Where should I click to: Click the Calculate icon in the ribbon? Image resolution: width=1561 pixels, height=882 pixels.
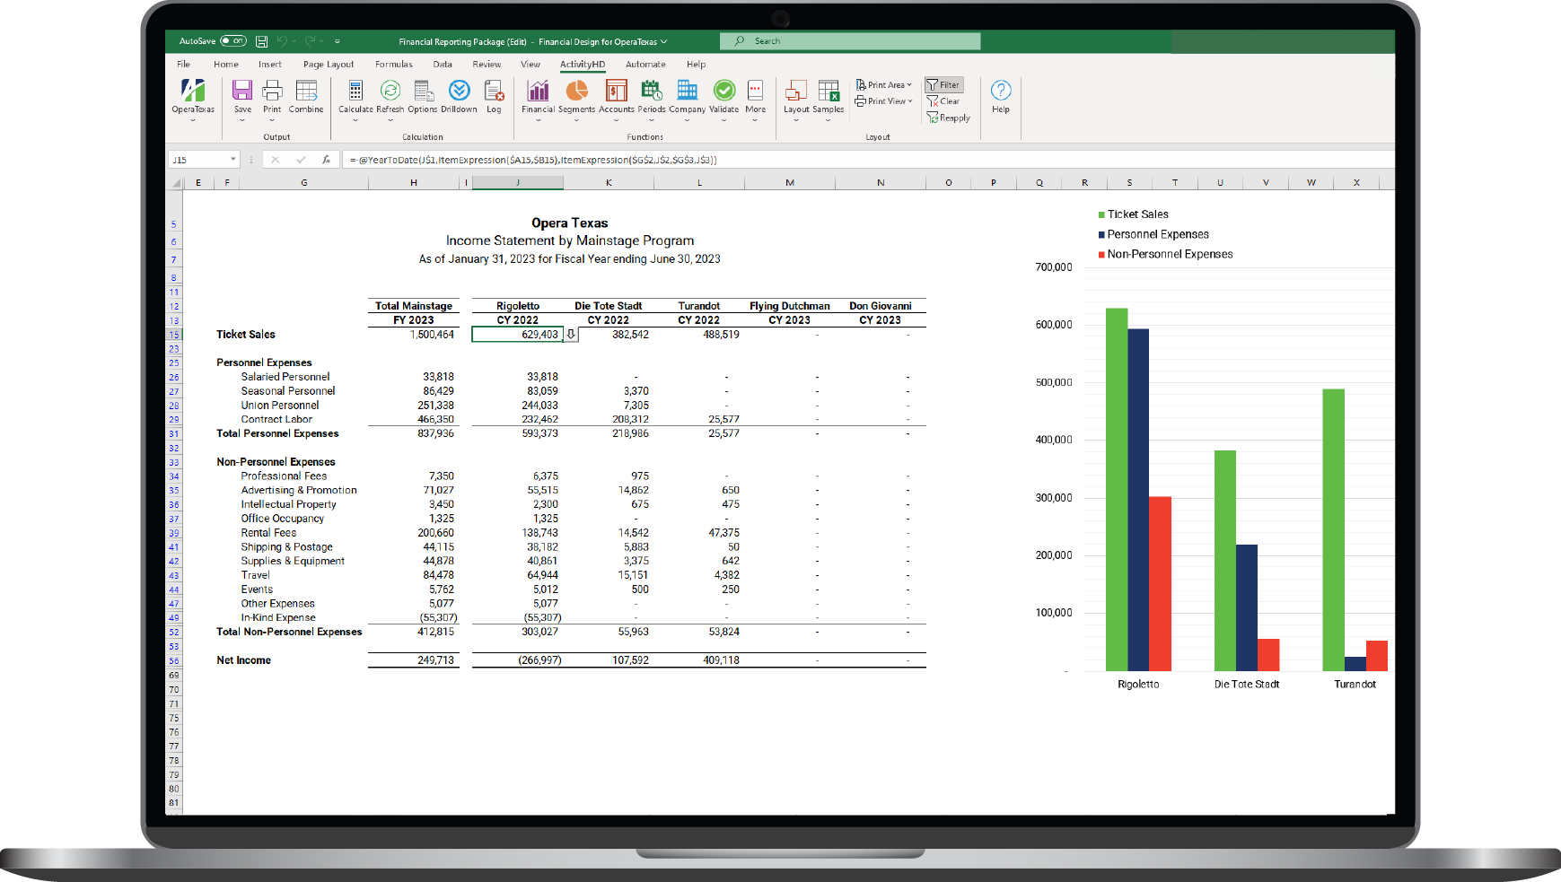coord(355,92)
